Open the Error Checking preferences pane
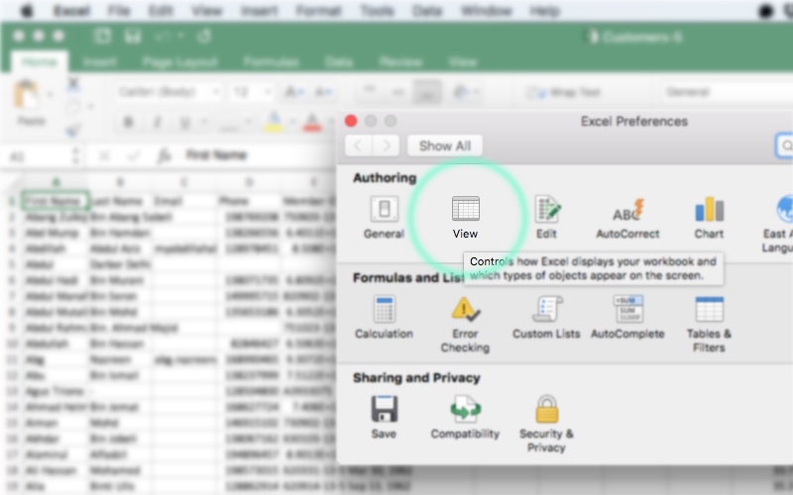793x495 pixels. point(465,325)
